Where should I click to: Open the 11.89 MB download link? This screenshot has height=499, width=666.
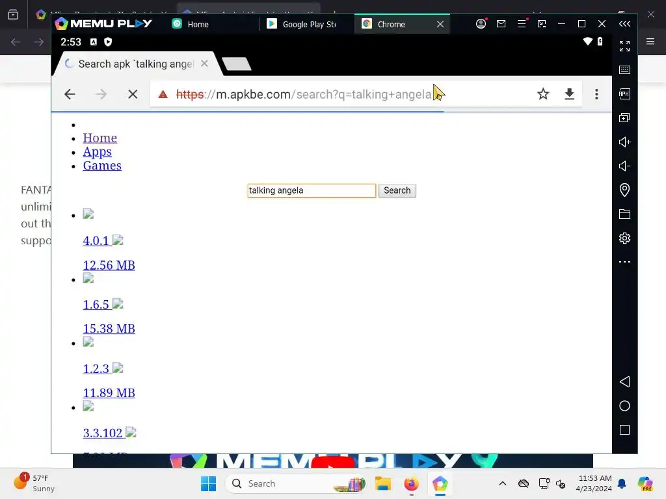tap(109, 393)
